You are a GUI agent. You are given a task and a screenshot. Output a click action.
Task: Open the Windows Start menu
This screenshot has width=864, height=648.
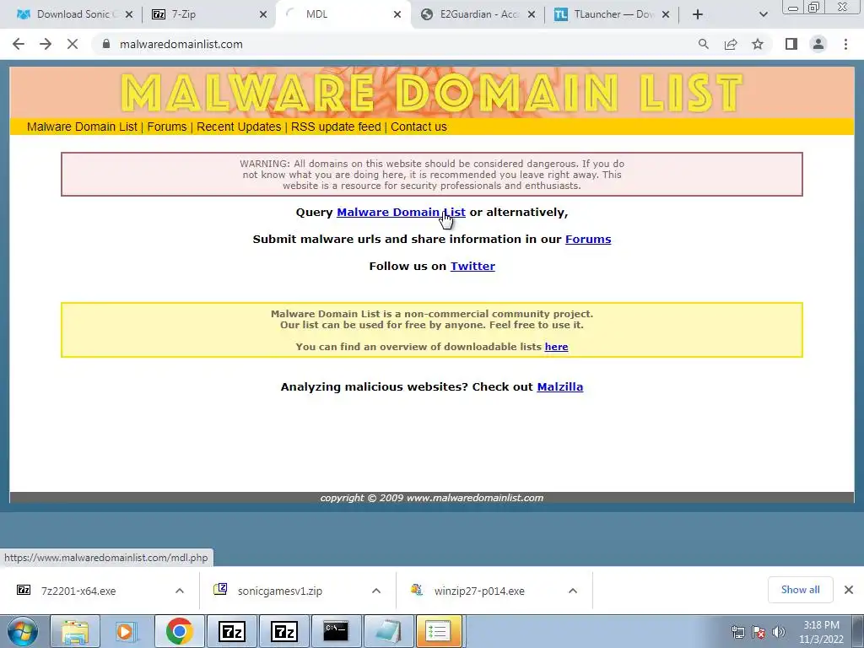[23, 631]
